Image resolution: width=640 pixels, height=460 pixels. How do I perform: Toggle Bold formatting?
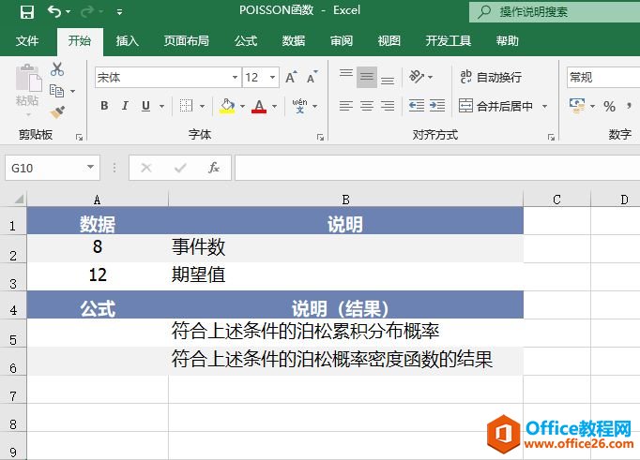pos(104,106)
